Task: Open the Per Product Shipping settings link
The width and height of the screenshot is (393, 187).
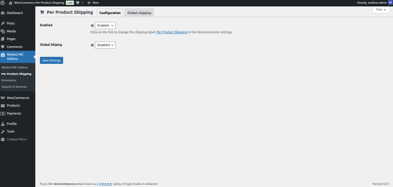Action: (x=172, y=32)
